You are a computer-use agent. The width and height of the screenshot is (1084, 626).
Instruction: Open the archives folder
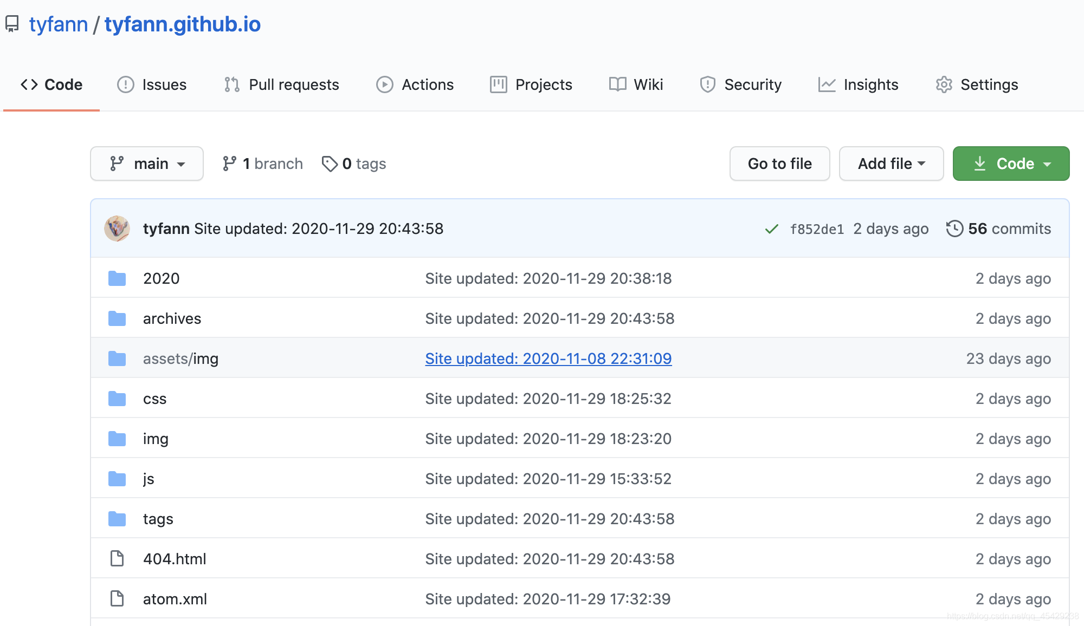click(172, 318)
